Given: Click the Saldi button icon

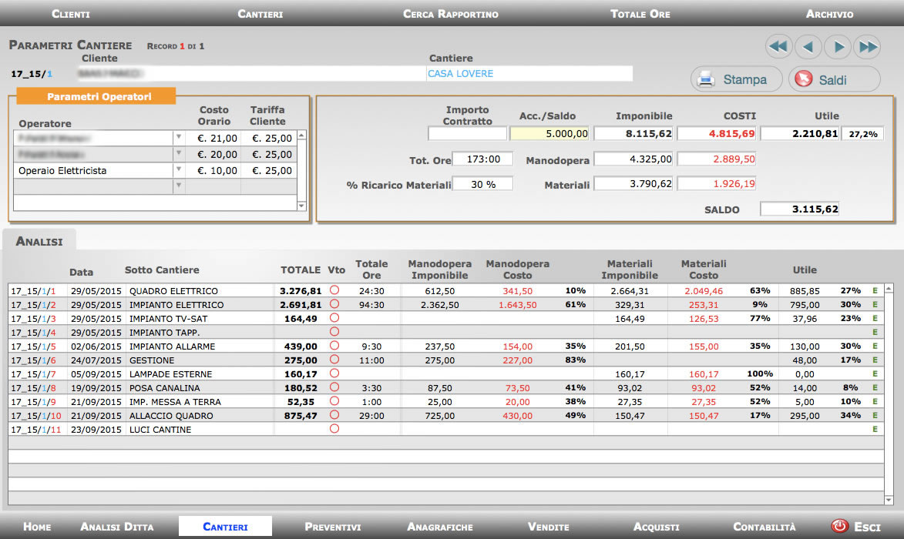Looking at the screenshot, I should tap(803, 79).
